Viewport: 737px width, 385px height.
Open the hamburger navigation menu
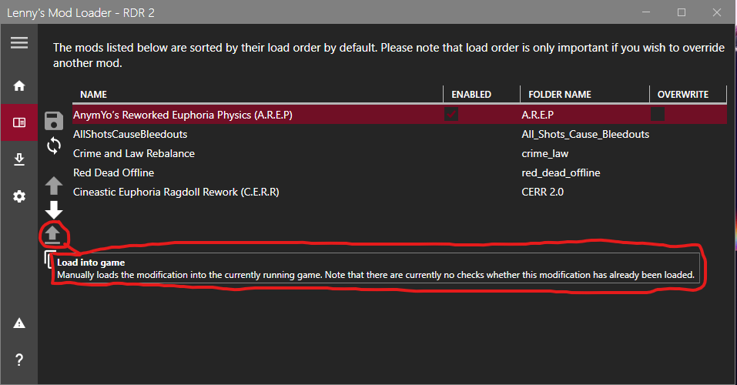[18, 43]
